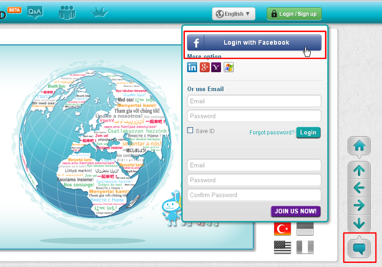Click the down arrow navigation button

pyautogui.click(x=359, y=223)
